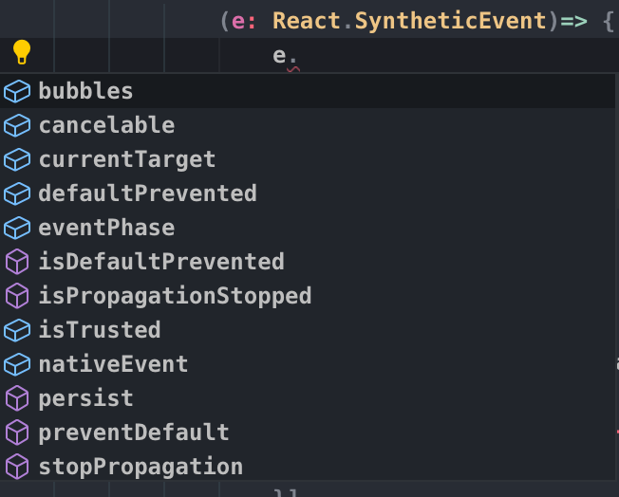Click the yellow lightbulb quick-fix icon
The image size is (619, 497).
21,52
